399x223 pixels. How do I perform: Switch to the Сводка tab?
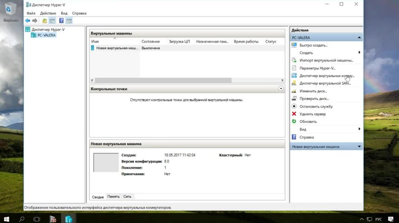[98, 197]
